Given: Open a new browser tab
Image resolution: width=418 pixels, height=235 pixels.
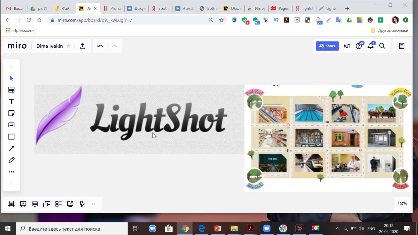Looking at the screenshot, I should (347, 8).
